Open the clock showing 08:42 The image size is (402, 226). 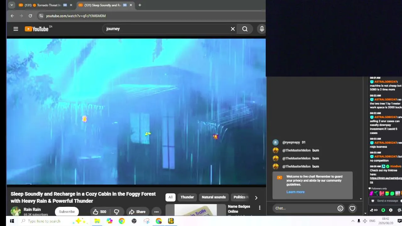pos(386,221)
